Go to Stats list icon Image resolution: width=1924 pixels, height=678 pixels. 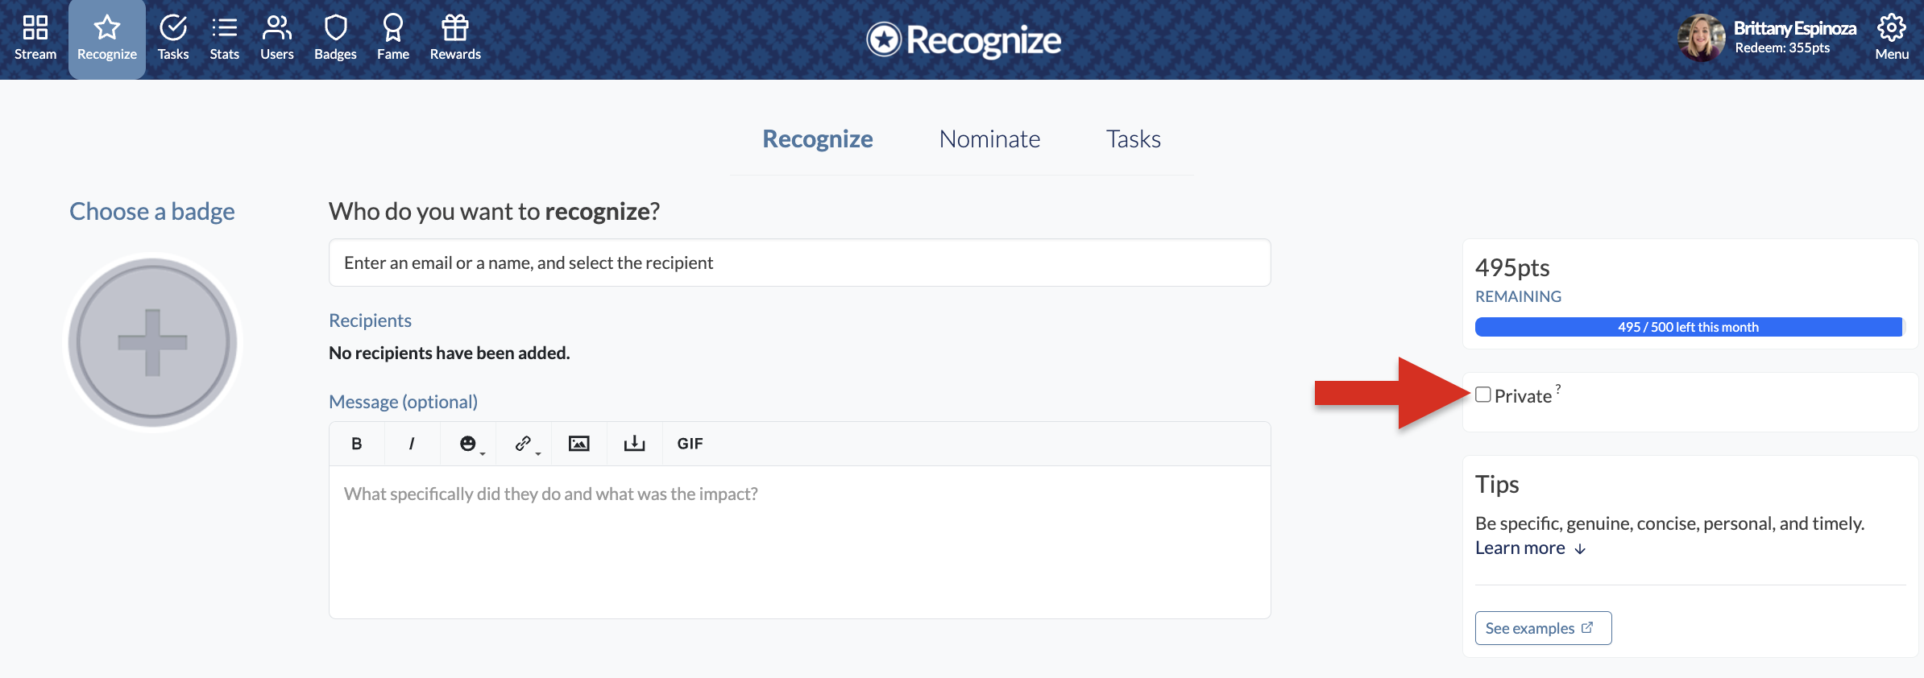224,28
